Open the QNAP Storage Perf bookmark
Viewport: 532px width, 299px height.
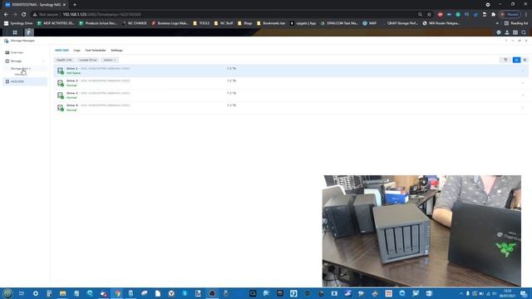(400, 23)
